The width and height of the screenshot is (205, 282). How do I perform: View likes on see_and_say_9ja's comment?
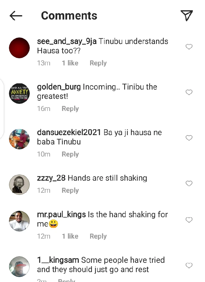click(70, 63)
